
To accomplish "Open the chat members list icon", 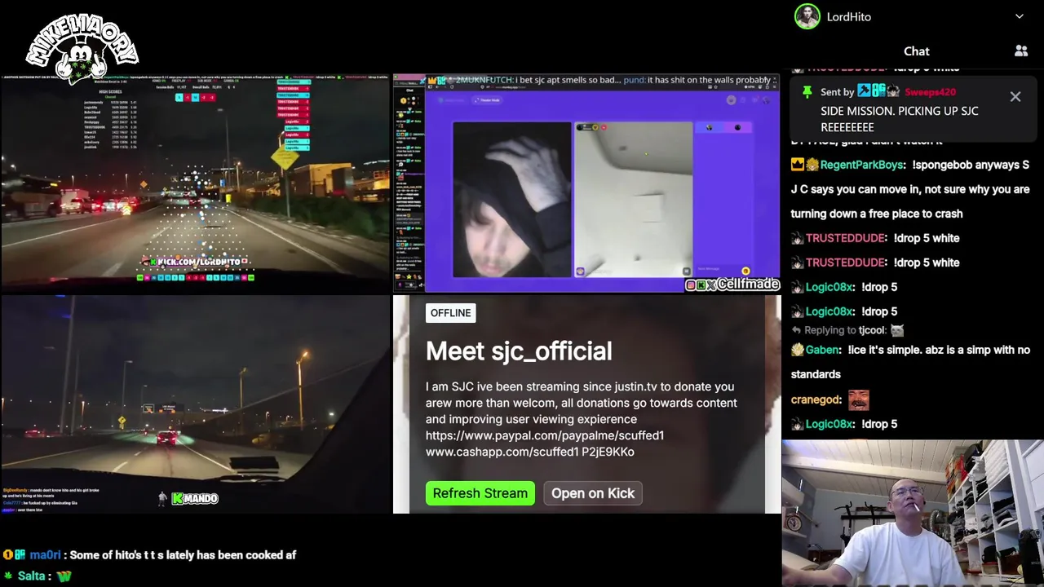I will coord(1021,51).
